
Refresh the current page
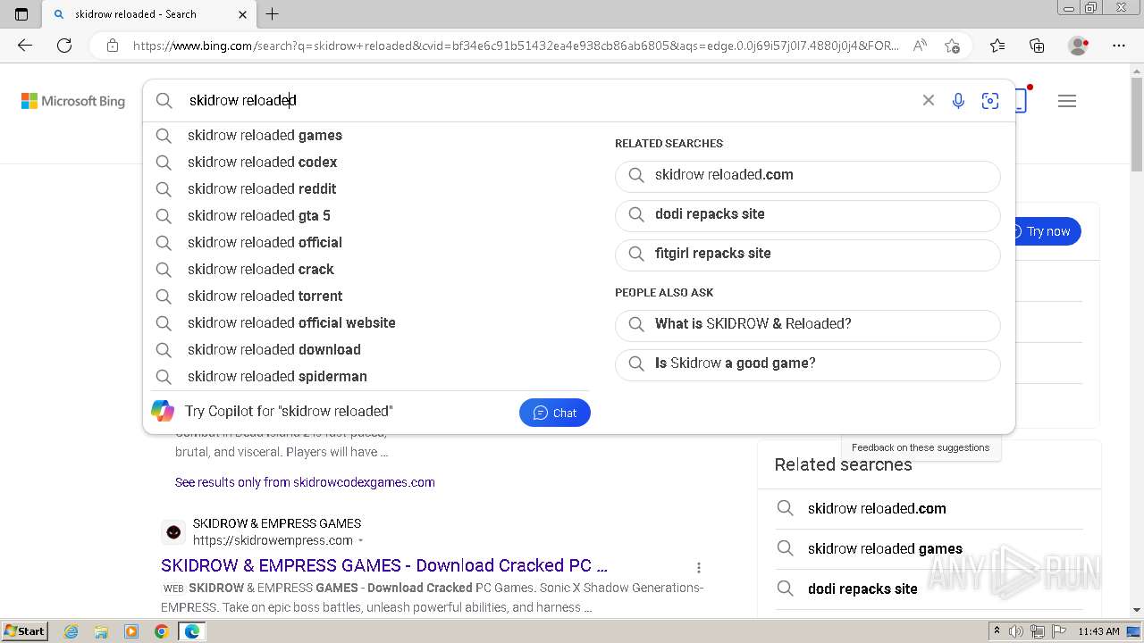click(x=64, y=46)
